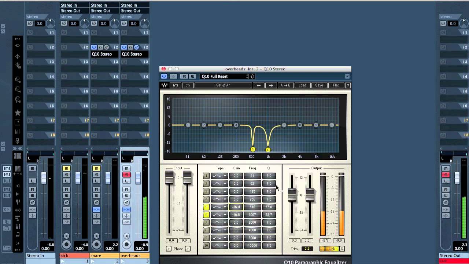Open channel edit for the overheads channel
Screen dimensions: 469x264
[126, 202]
